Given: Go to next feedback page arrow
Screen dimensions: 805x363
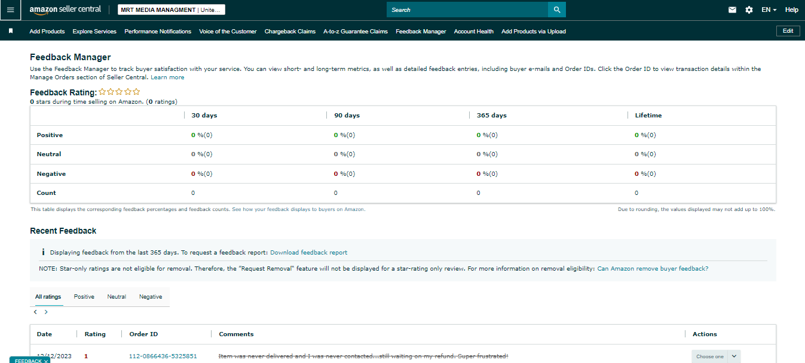Looking at the screenshot, I should (46, 312).
